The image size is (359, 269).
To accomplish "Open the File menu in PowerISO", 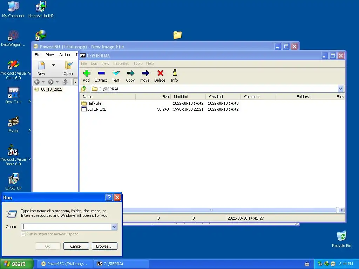I will tap(38, 55).
